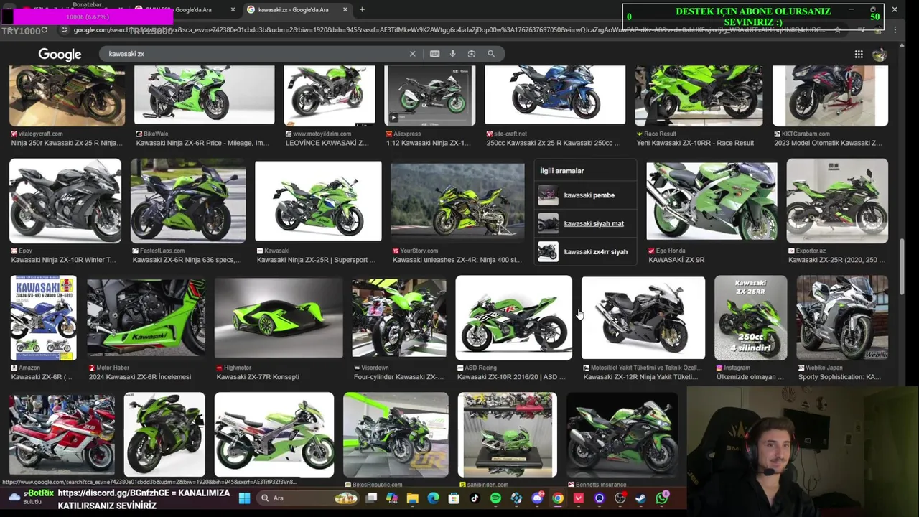Open the ASD Racing ZX-10R 2016/20 image
This screenshot has height=517, width=919.
click(x=513, y=317)
